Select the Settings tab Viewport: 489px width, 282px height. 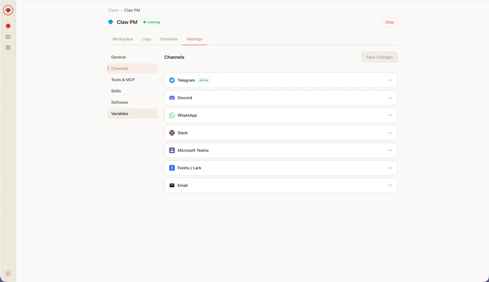[194, 39]
